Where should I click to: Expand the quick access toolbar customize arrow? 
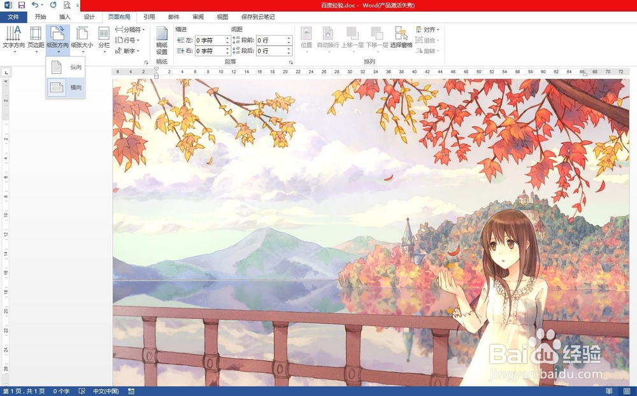point(77,5)
